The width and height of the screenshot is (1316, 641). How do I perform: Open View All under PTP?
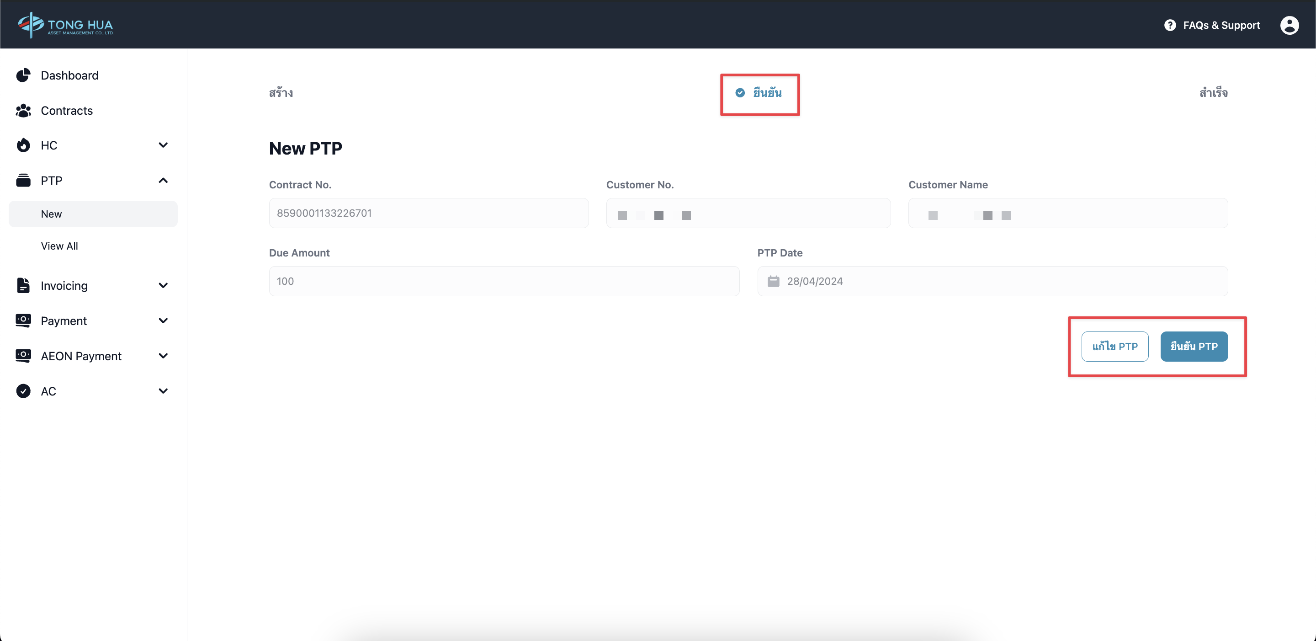point(59,246)
